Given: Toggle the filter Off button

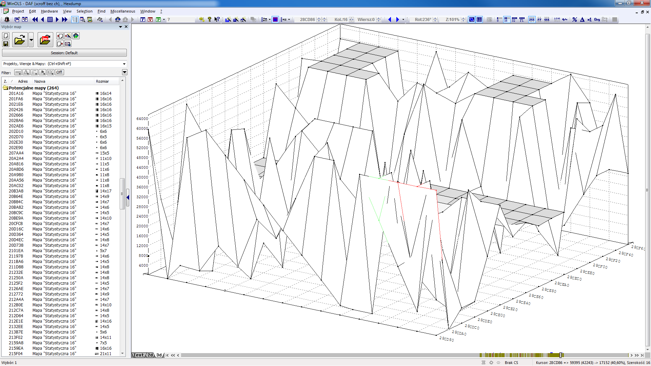Looking at the screenshot, I should pos(59,72).
